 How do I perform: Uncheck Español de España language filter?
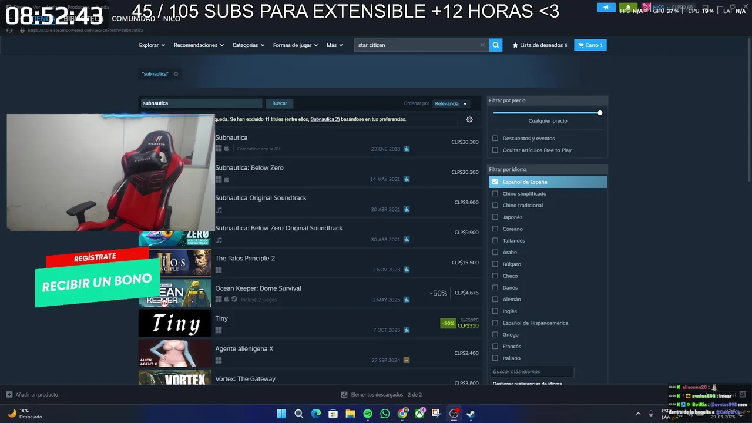tap(495, 182)
